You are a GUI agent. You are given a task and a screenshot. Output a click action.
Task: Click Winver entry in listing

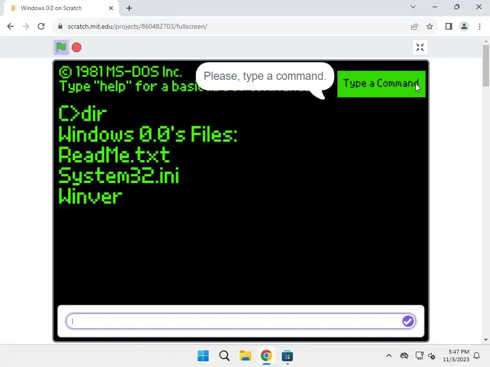click(x=90, y=196)
